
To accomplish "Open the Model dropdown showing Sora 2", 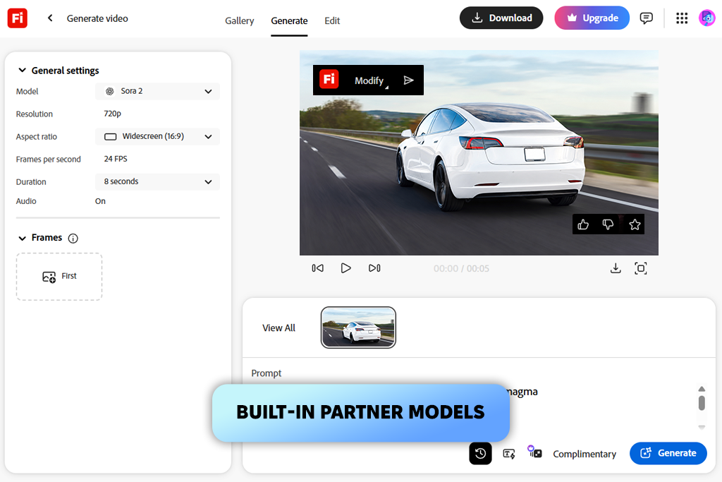I will point(157,91).
